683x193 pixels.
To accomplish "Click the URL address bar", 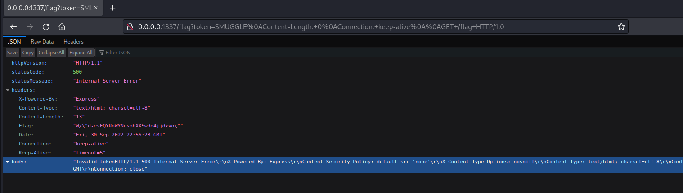I will (360, 26).
